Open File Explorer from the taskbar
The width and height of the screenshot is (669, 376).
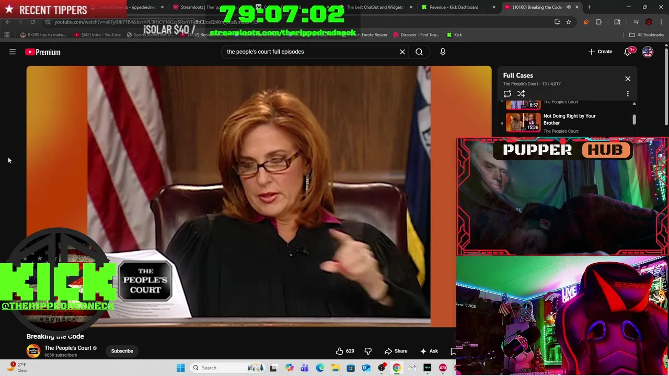click(335, 368)
